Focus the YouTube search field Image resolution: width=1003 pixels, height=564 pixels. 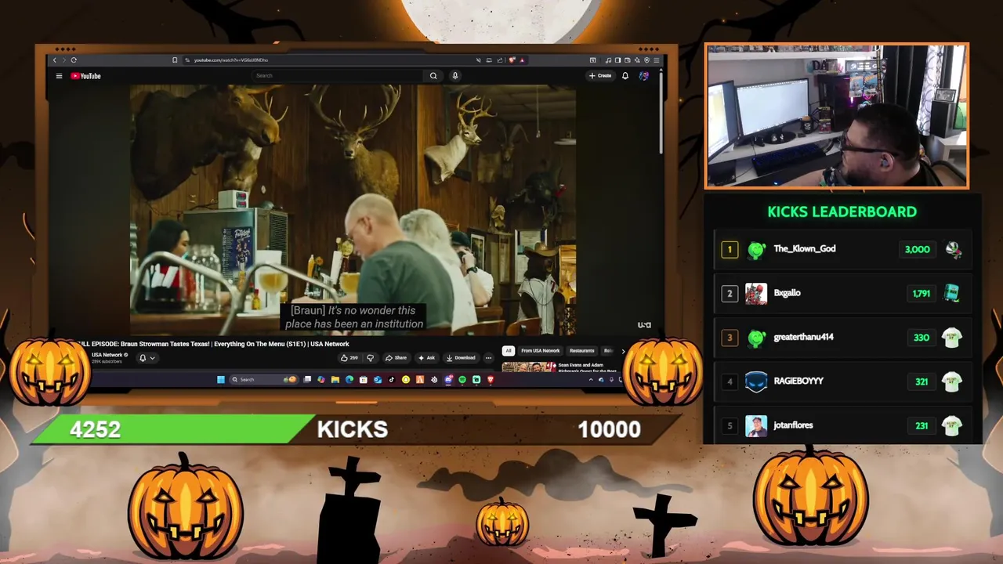click(339, 76)
